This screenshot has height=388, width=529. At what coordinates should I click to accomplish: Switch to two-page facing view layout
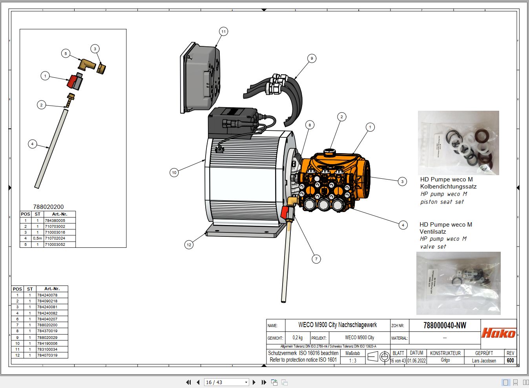(525, 382)
